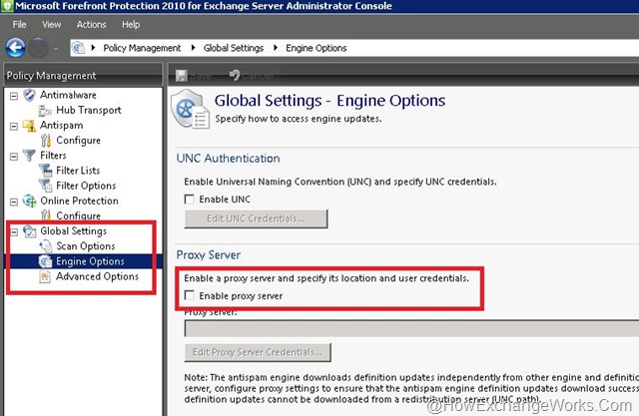639x416 pixels.
Task: Click the blue Back navigation arrow
Action: click(x=15, y=47)
